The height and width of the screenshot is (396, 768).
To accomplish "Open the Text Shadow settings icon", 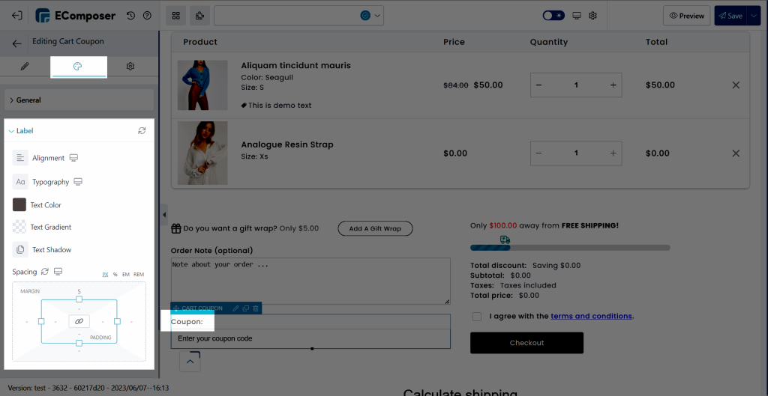I will tap(20, 249).
